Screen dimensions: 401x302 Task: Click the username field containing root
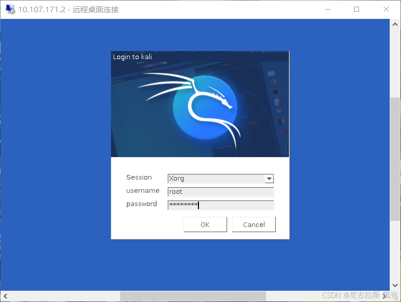(x=221, y=192)
